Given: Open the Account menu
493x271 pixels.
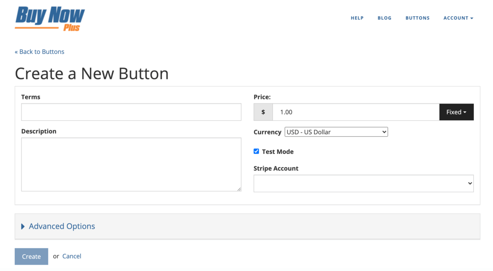Looking at the screenshot, I should click(458, 18).
